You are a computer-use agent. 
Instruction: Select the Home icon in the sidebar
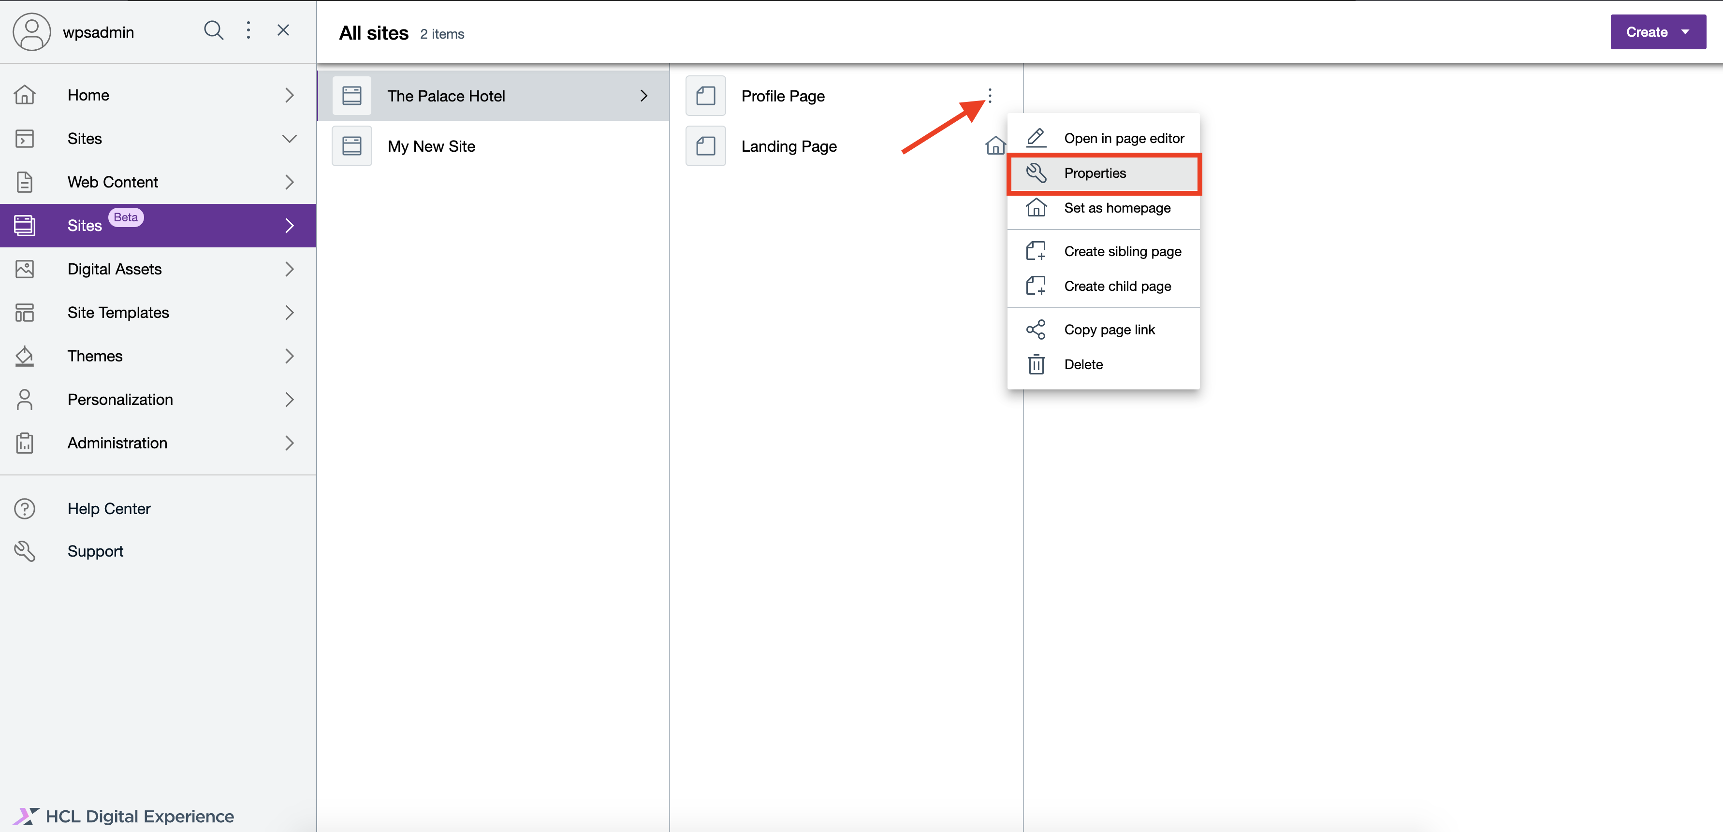(x=25, y=95)
